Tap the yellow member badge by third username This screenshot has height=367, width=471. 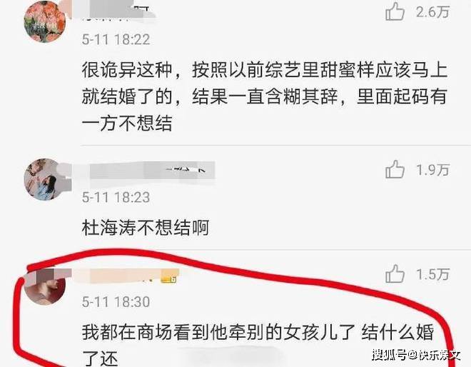(168, 279)
